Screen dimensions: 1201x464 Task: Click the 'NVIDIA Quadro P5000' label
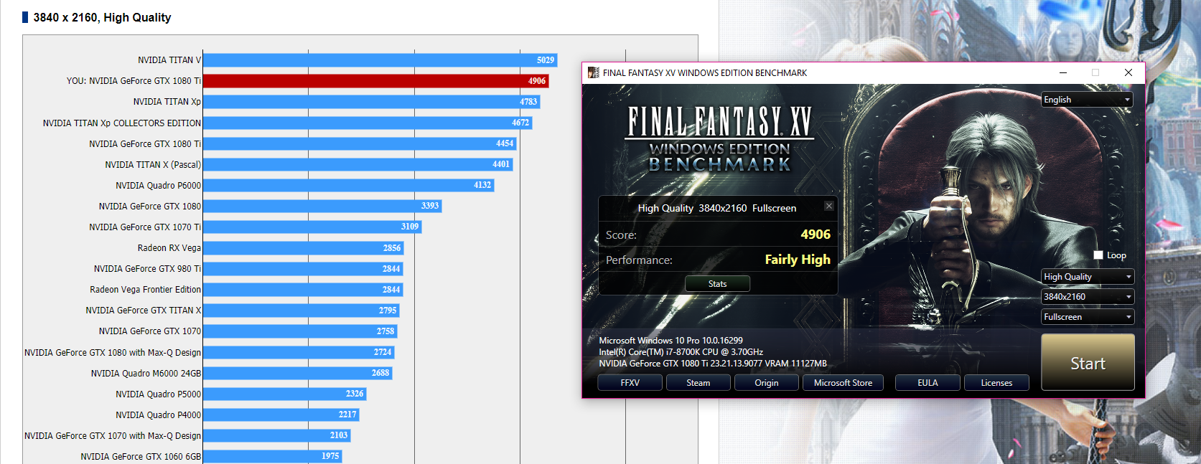(x=159, y=394)
